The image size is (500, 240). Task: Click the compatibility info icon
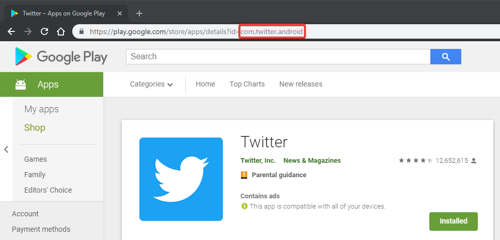point(244,206)
